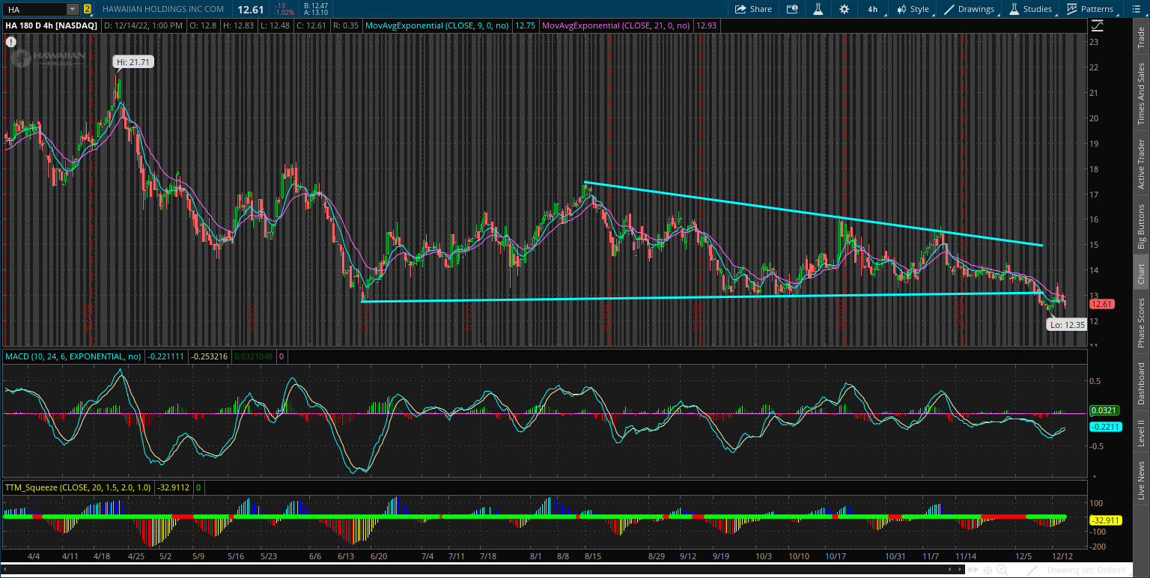
Task: Click the HA 180 D 4h [NASDAQ] title
Action: click(51, 25)
